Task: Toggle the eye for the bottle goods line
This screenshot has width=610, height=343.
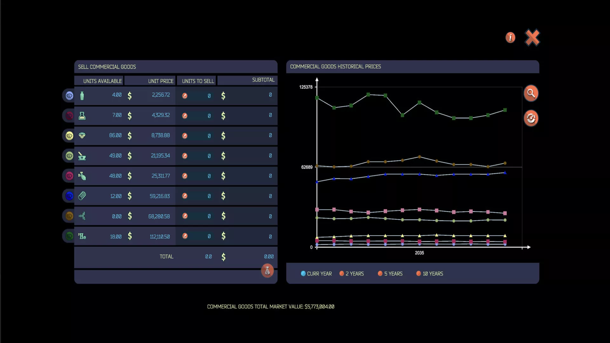Action: [x=69, y=96]
